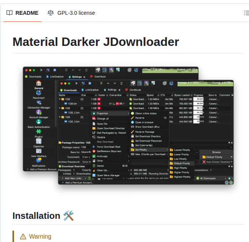Close Settings tab in back window
Screen dimensions: 249x242
[84, 77]
